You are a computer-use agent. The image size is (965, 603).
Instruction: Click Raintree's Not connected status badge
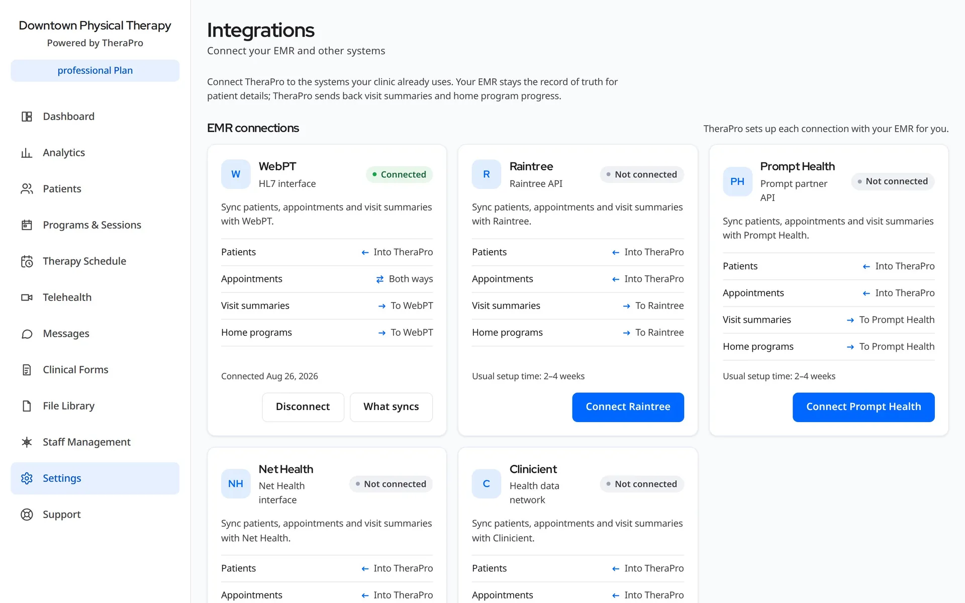tap(642, 174)
